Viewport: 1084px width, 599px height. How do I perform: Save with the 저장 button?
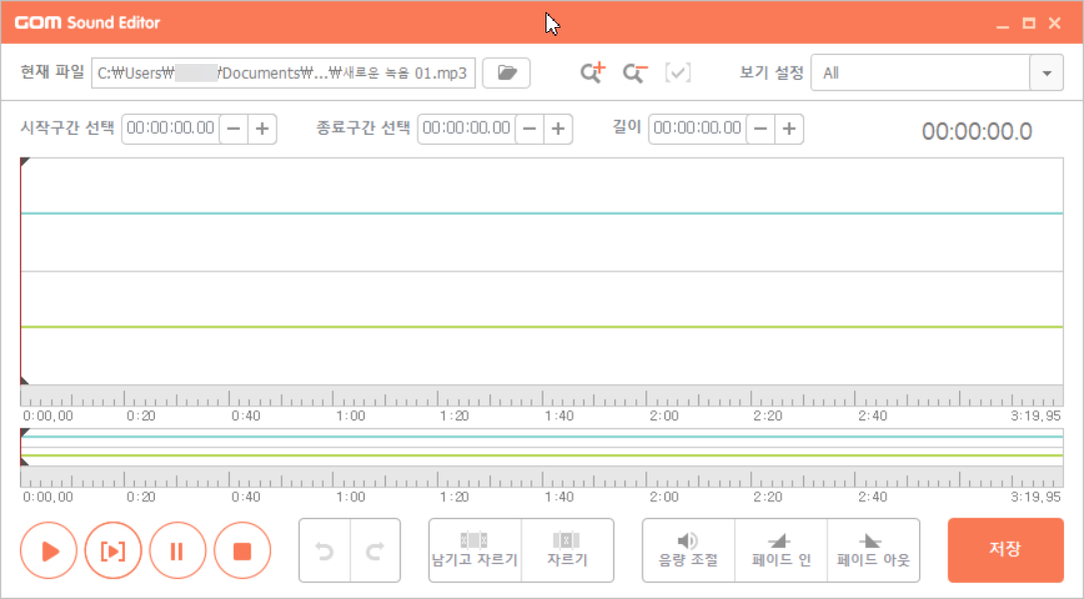pos(1005,550)
